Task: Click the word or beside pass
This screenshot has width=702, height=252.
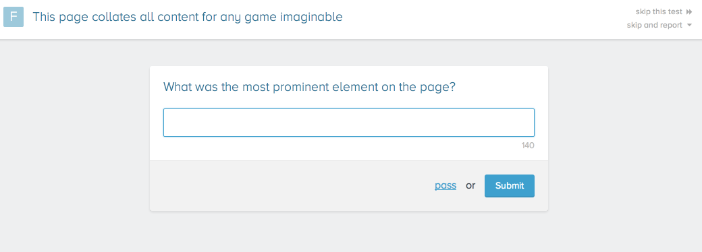Action: [470, 185]
